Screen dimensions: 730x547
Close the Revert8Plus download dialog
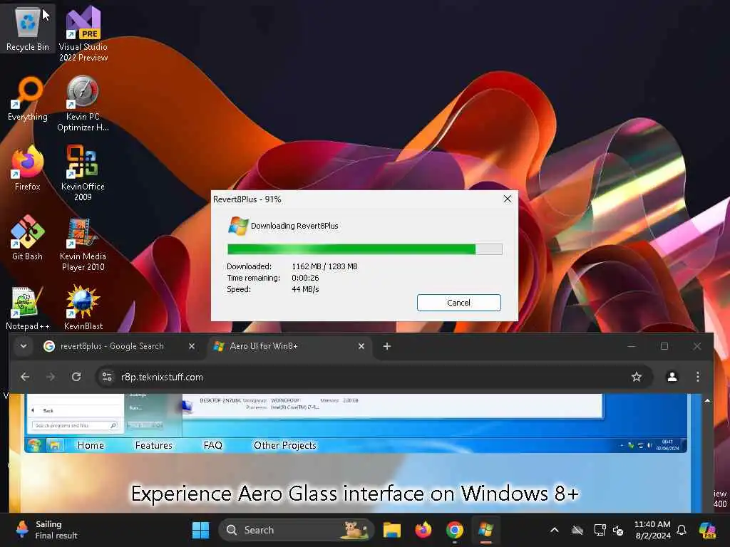pos(508,199)
